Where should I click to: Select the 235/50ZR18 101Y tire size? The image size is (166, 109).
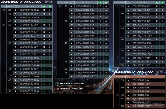click(142, 47)
